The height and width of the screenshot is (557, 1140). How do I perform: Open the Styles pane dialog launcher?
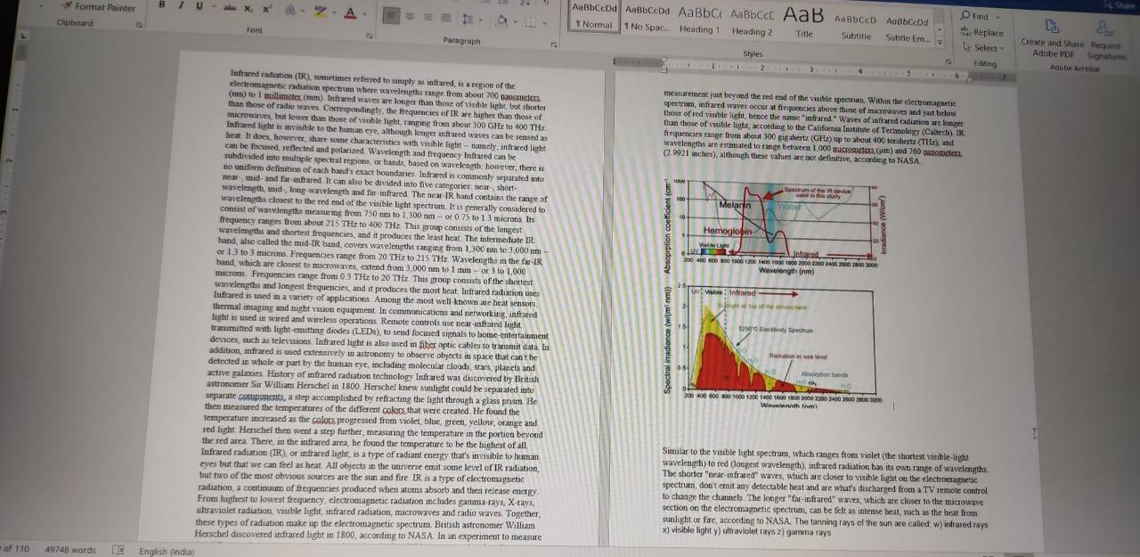pos(949,61)
